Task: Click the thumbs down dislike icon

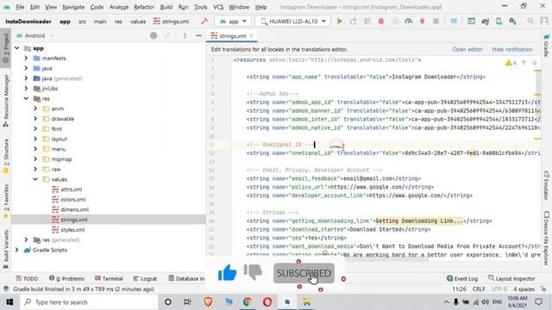Action: [253, 273]
